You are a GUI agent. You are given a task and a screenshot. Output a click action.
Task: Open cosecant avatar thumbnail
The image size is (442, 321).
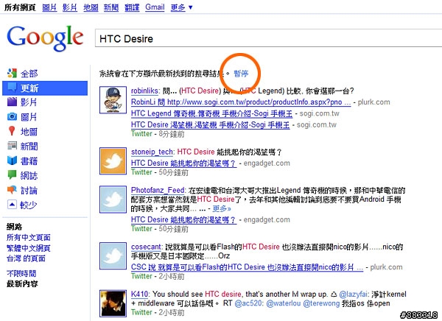point(113,256)
